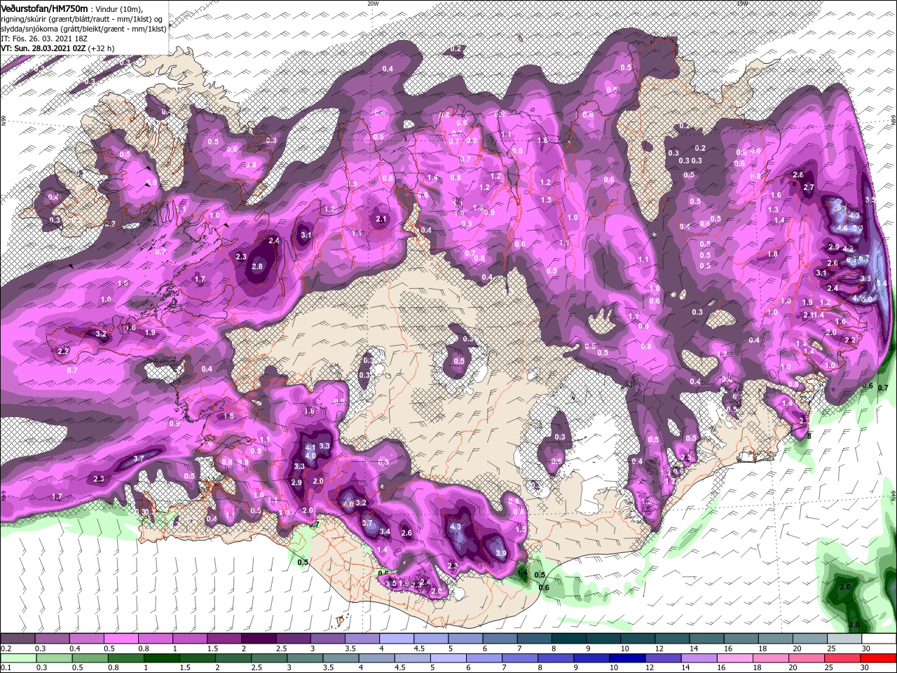Image resolution: width=897 pixels, height=673 pixels.
Task: Select the deep blue lower-row swatch between 10 and 12
Action: tap(626, 658)
